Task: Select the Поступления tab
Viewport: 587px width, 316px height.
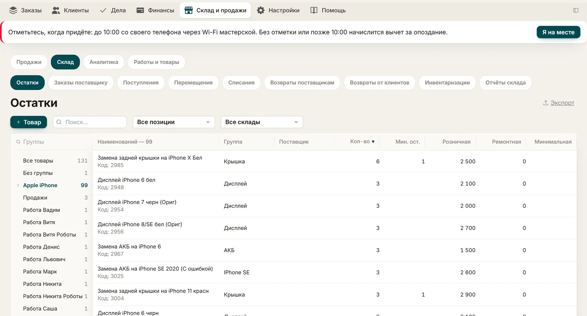Action: coord(141,82)
